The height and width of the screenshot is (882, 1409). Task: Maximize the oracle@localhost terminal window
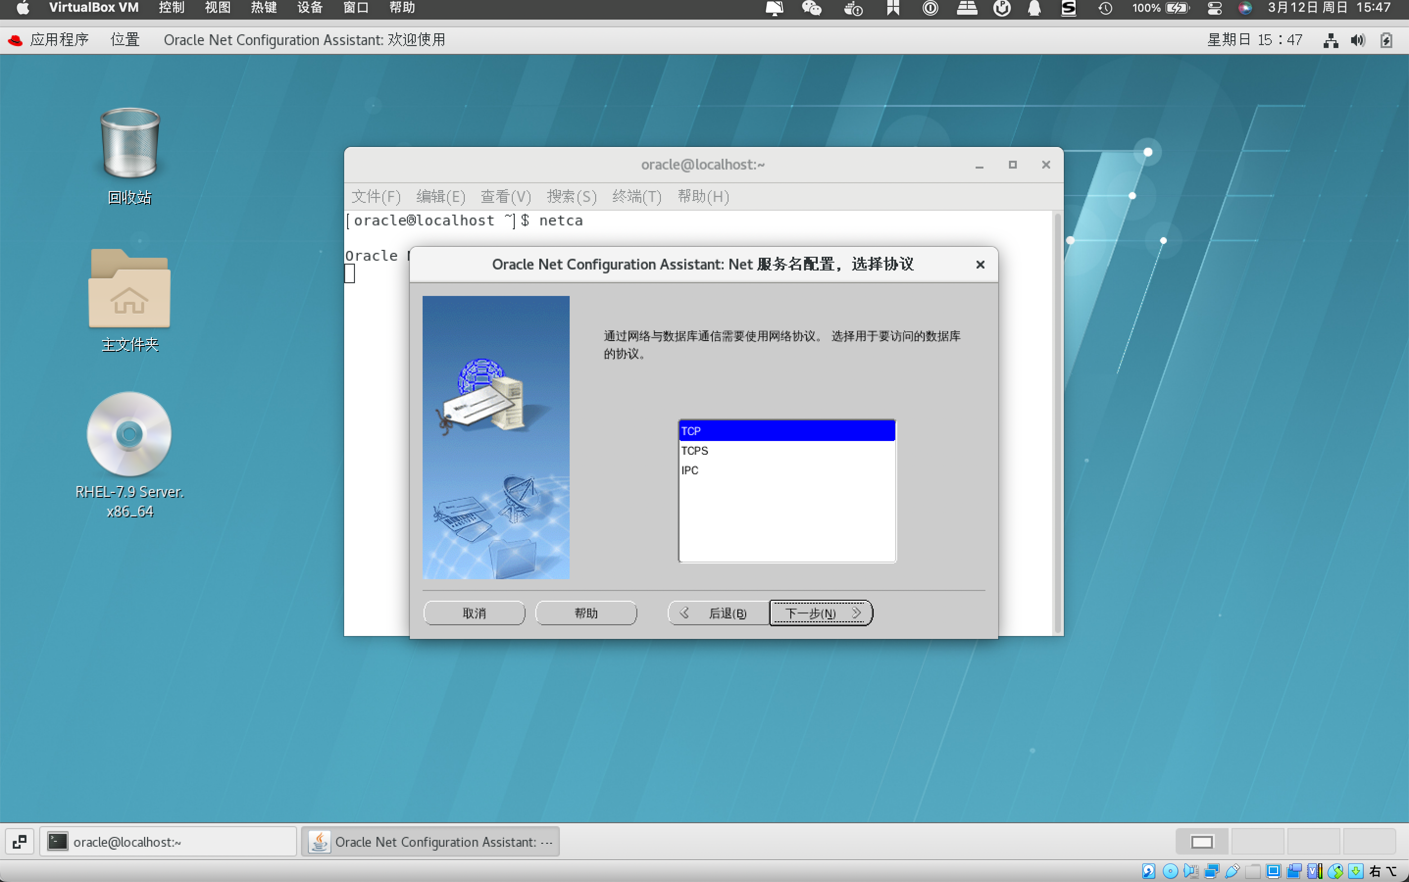(1013, 165)
